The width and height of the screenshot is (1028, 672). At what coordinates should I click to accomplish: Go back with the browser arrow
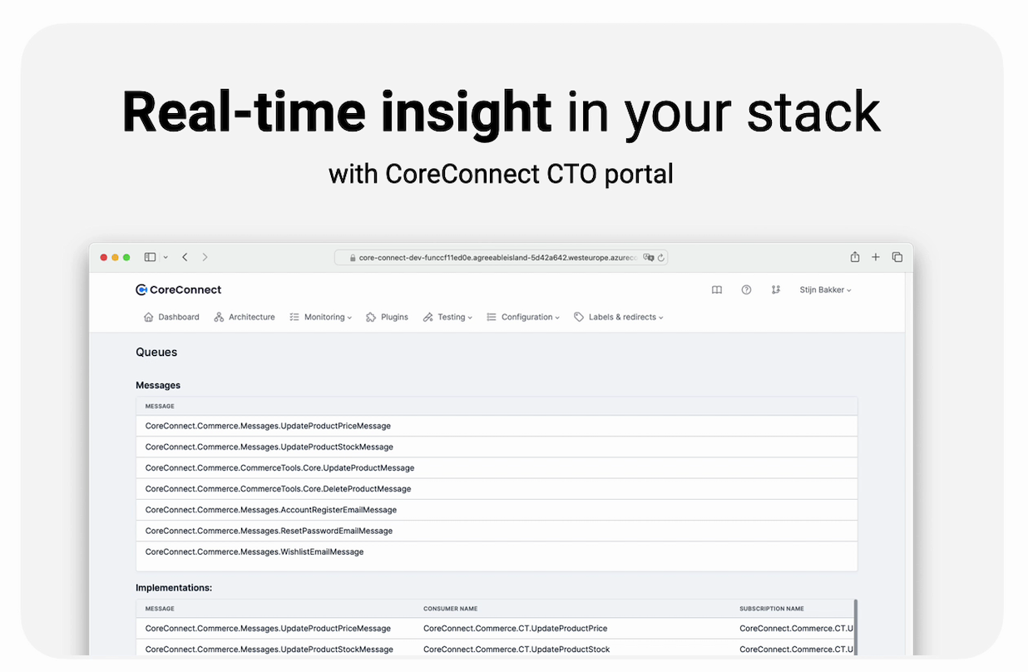[x=185, y=258]
